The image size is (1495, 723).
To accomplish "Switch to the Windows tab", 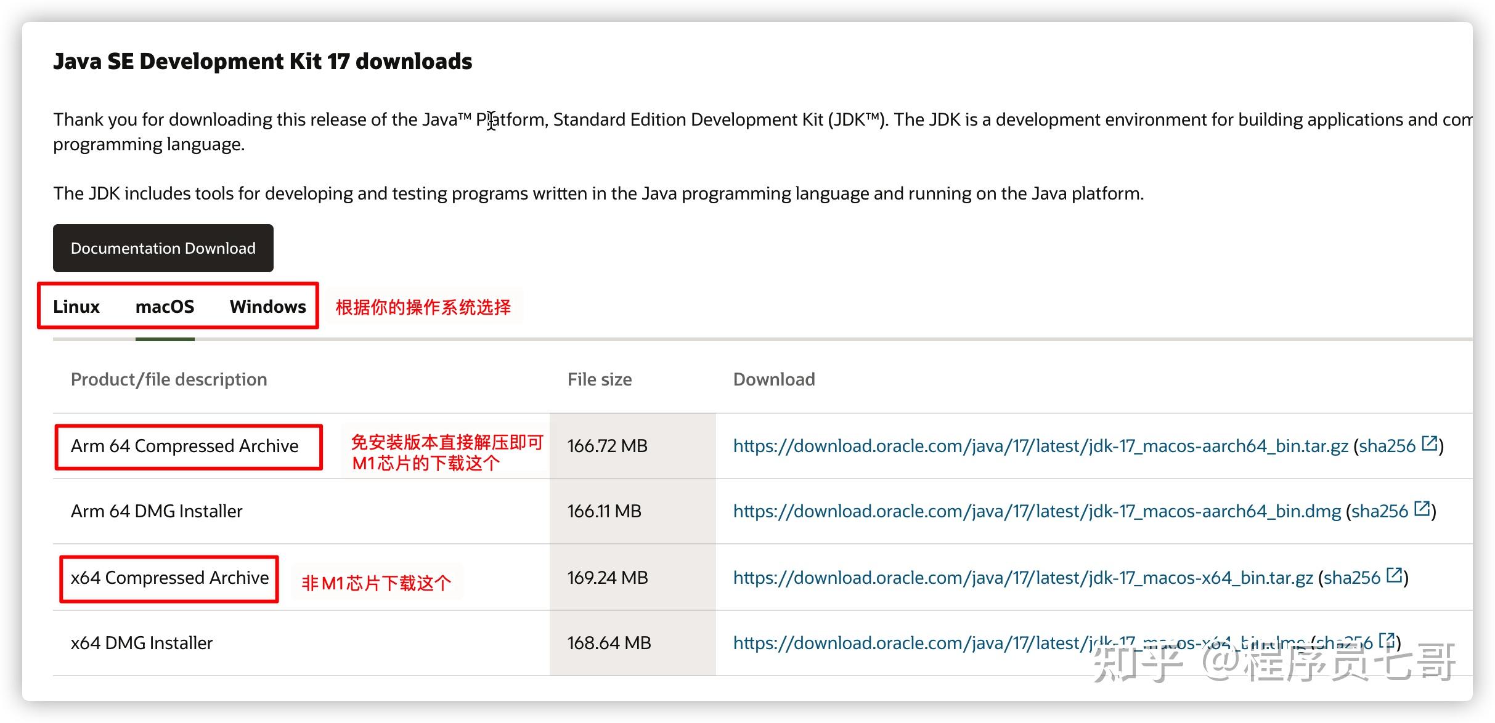I will click(267, 306).
